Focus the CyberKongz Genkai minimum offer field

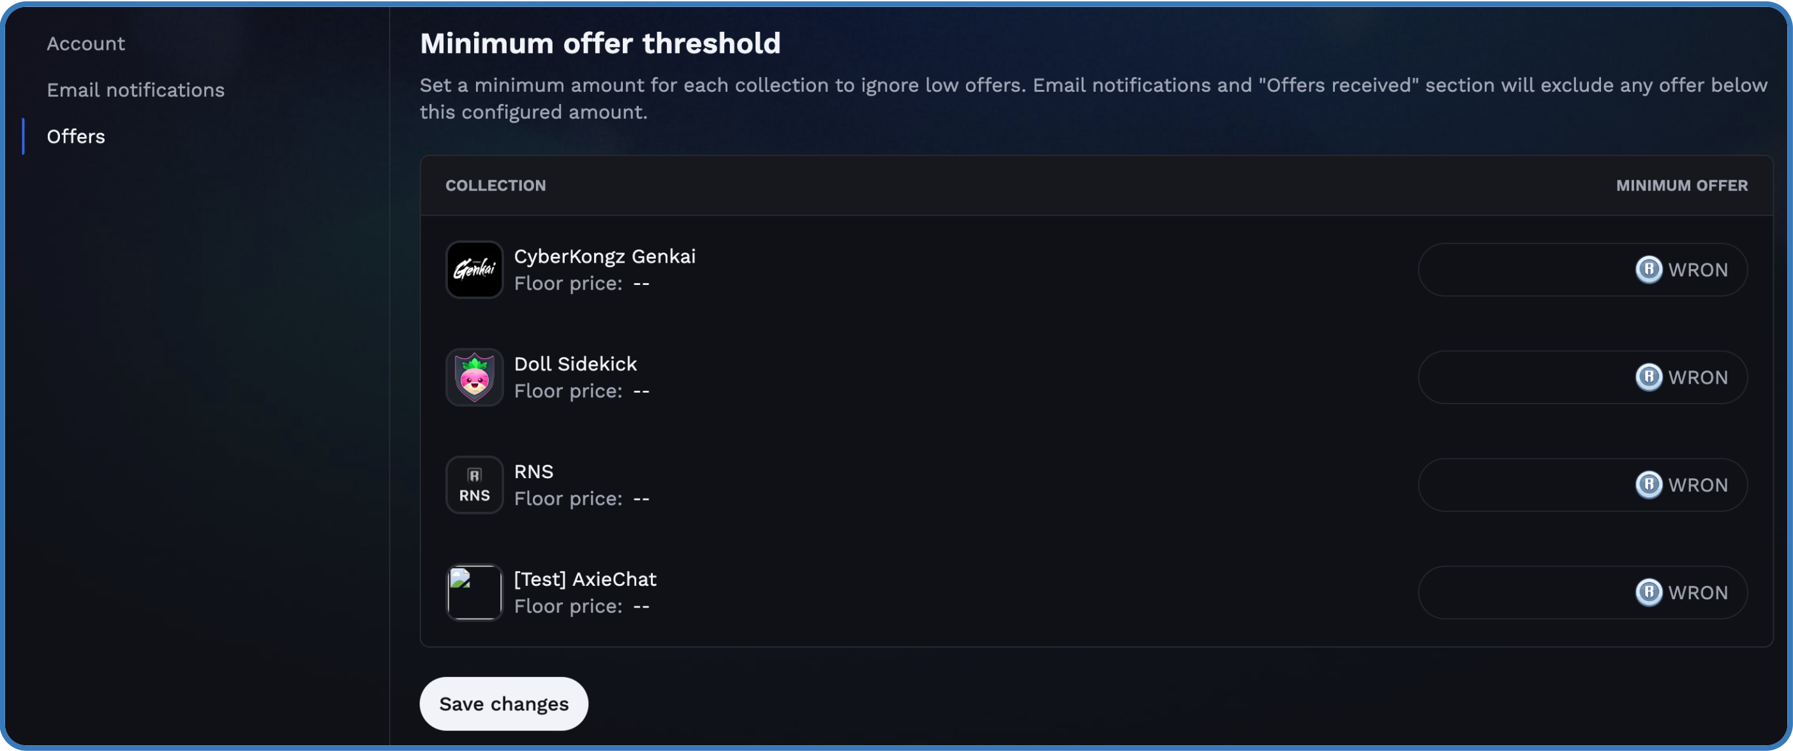(1582, 270)
